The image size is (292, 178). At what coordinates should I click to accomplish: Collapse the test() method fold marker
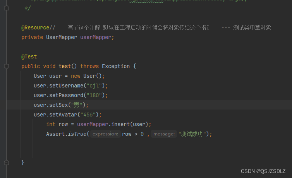[x=7, y=66]
